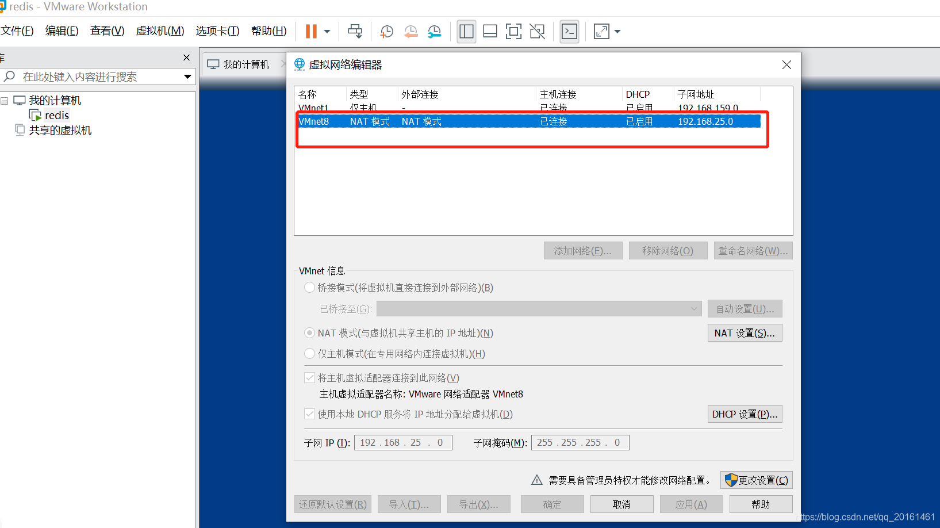Click the 导出(X)... button

[478, 504]
